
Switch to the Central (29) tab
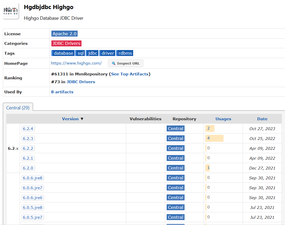click(18, 108)
